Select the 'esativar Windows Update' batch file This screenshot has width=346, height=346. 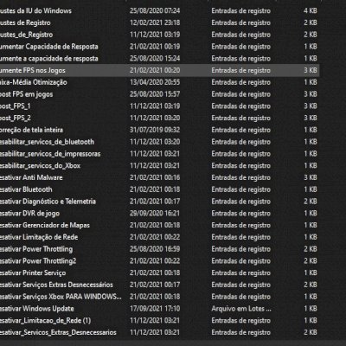[37, 309]
